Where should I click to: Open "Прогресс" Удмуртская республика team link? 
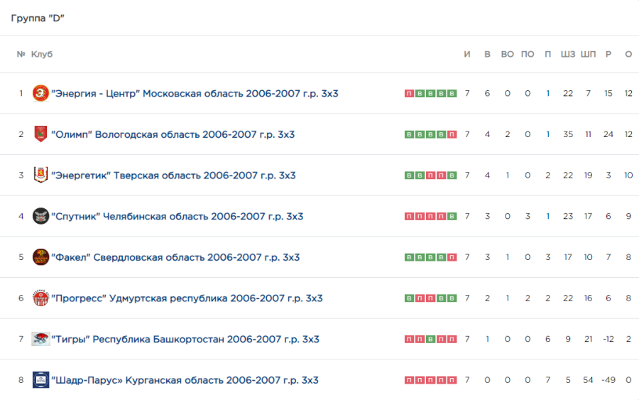click(x=187, y=298)
